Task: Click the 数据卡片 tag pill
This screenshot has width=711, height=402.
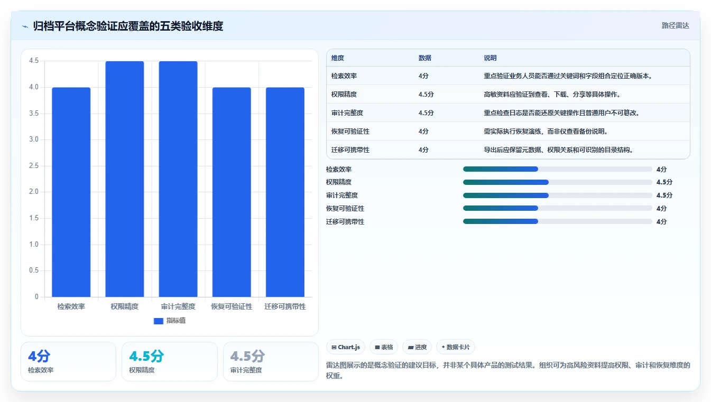Action: (456, 347)
